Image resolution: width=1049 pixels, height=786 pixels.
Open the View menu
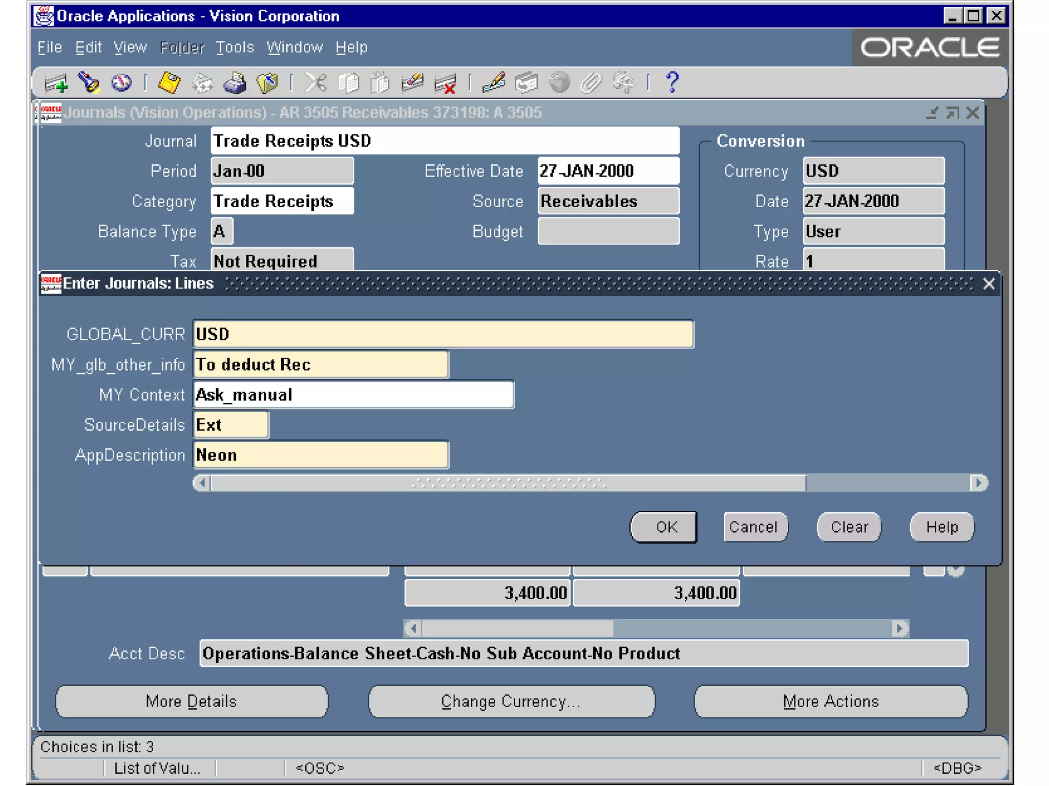(x=130, y=47)
